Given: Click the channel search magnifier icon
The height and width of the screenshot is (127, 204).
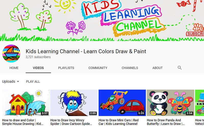Looking at the screenshot, I should (x=180, y=68).
